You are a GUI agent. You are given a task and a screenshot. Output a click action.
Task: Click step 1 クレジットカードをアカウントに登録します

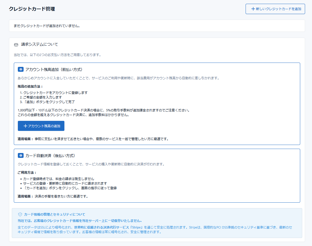click(x=55, y=93)
